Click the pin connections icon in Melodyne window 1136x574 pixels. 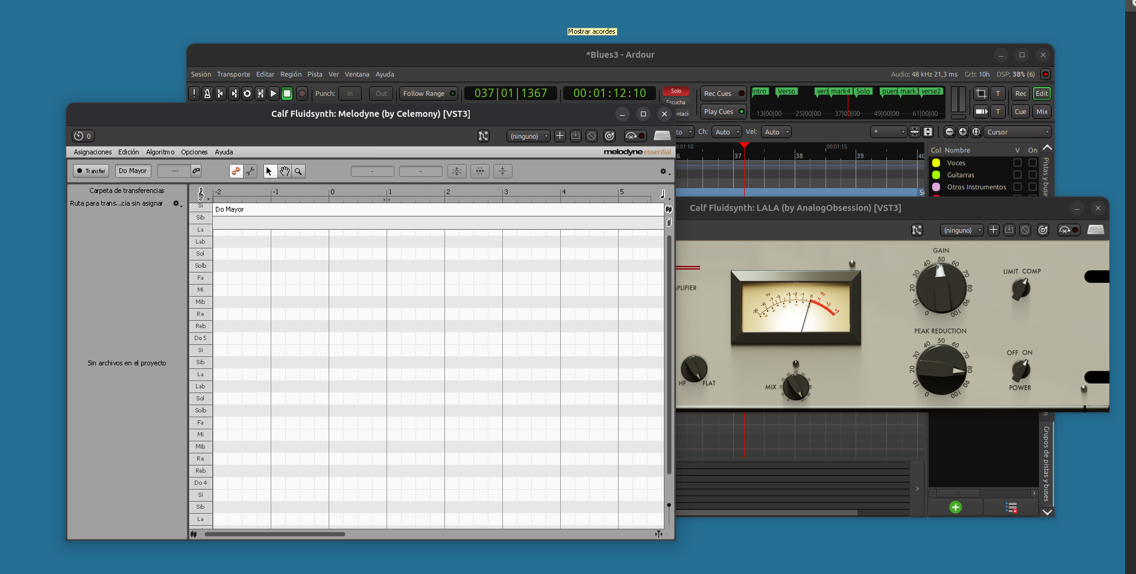[x=483, y=136]
